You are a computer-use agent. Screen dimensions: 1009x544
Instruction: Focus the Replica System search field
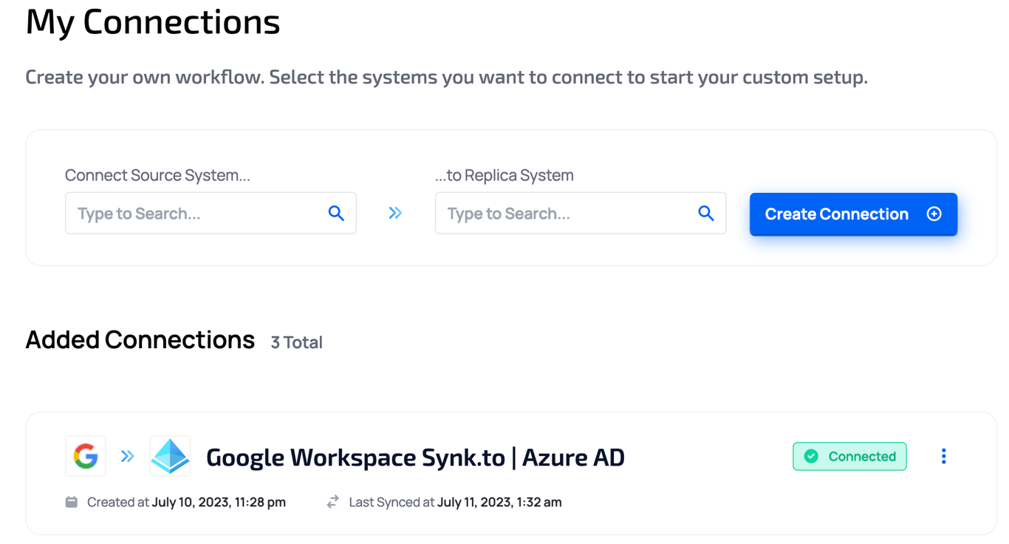[x=581, y=213]
